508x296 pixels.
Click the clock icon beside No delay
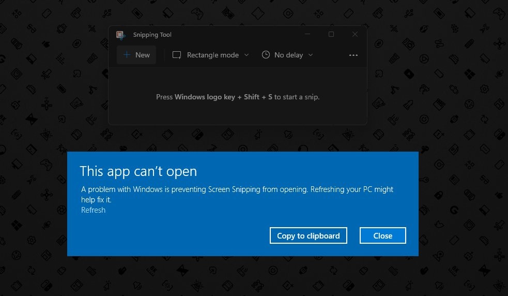tap(266, 55)
